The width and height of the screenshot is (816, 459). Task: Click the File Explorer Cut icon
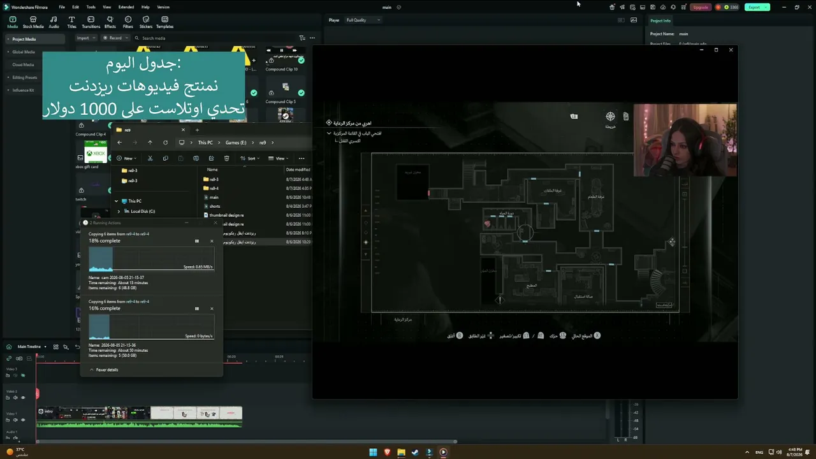150,158
